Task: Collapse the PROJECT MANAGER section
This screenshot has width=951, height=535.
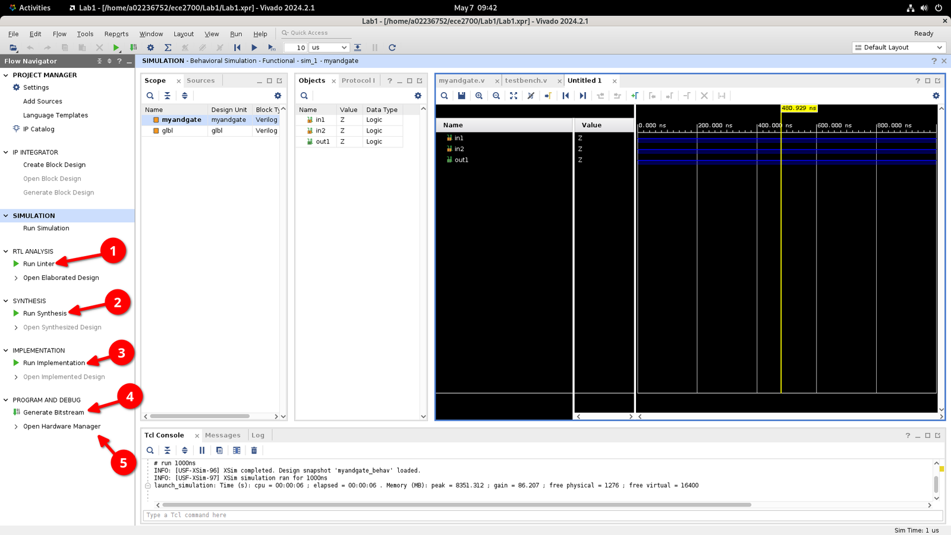Action: [x=6, y=75]
